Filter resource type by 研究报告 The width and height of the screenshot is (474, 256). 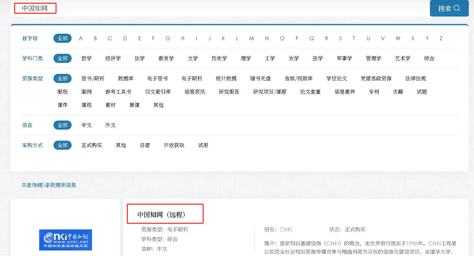(229, 92)
